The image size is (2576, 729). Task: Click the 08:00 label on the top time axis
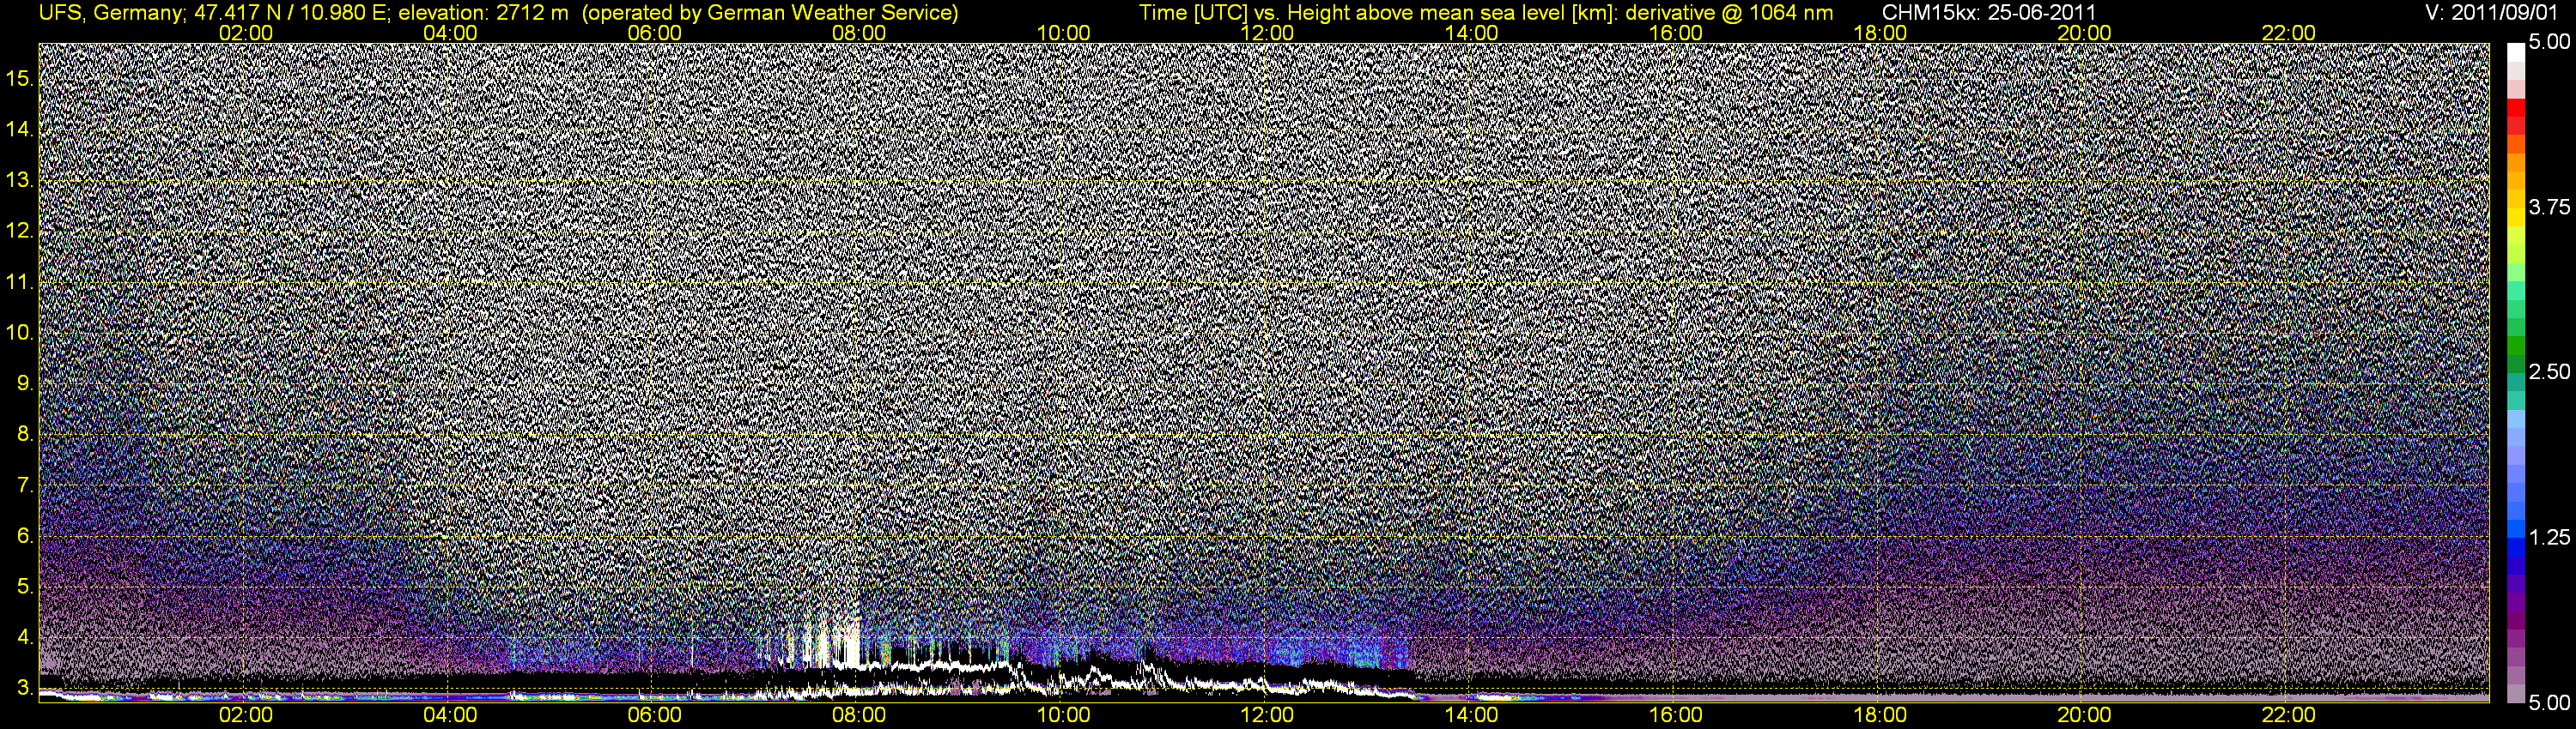[x=859, y=33]
